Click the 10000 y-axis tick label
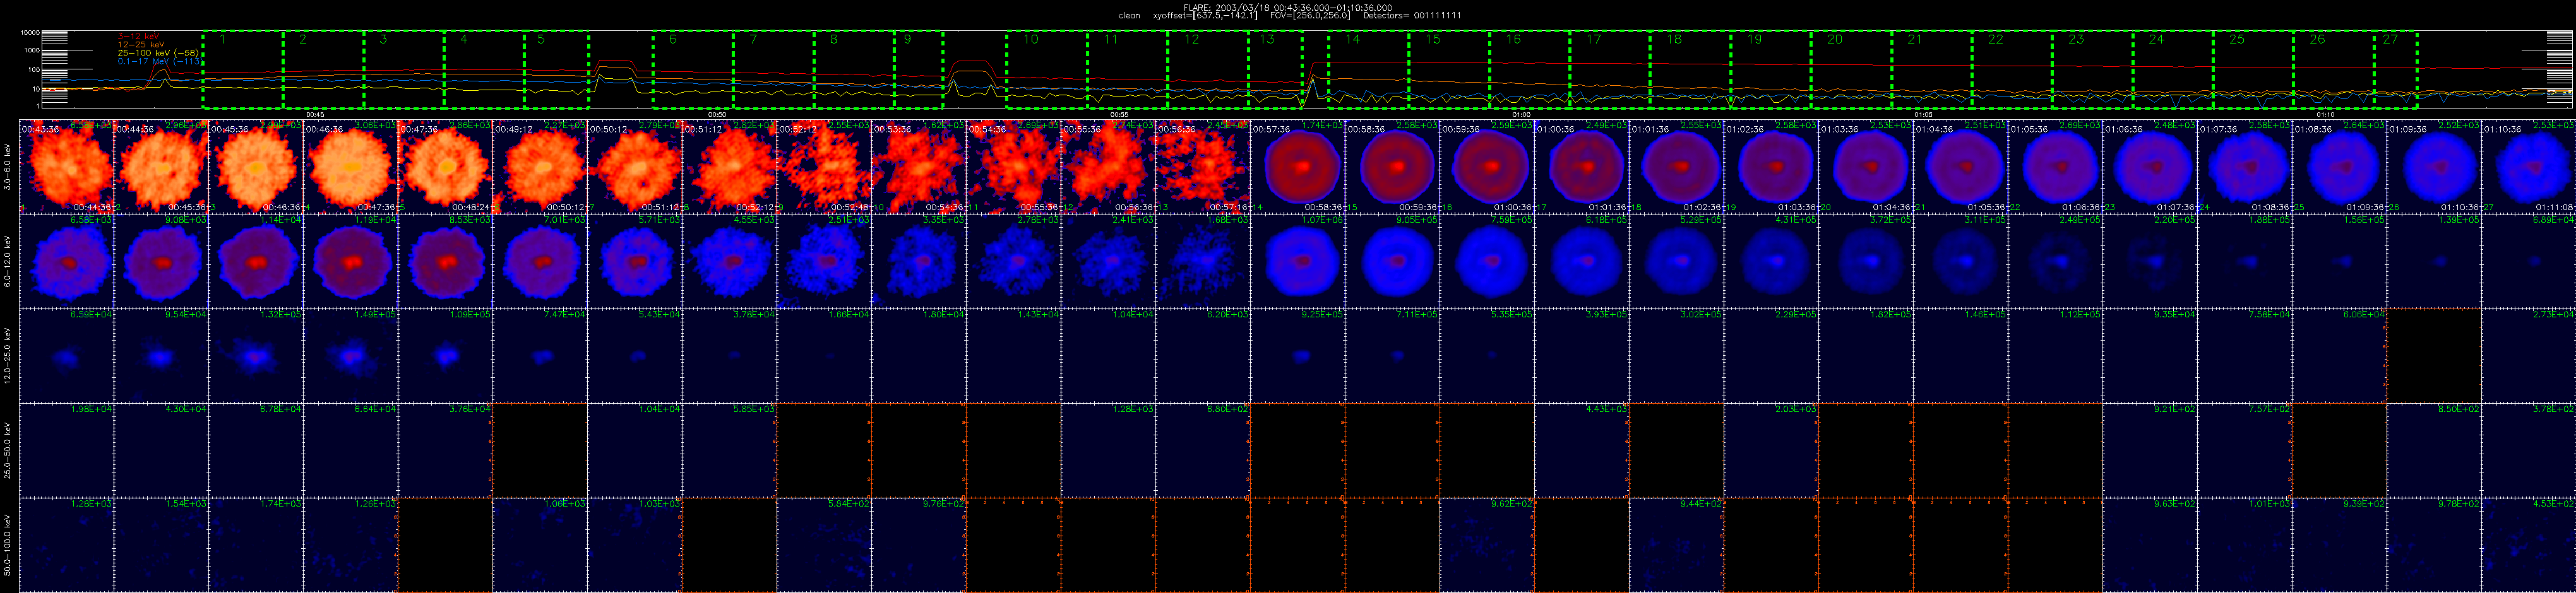 click(30, 33)
